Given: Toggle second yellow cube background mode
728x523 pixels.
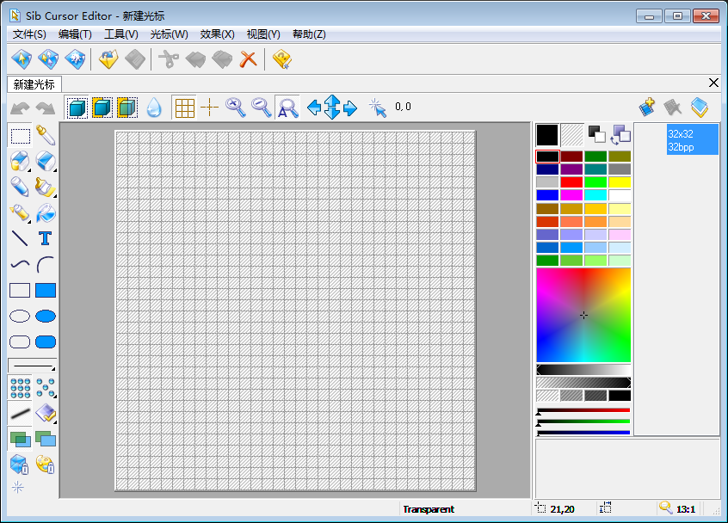Looking at the screenshot, I should pyautogui.click(x=102, y=108).
